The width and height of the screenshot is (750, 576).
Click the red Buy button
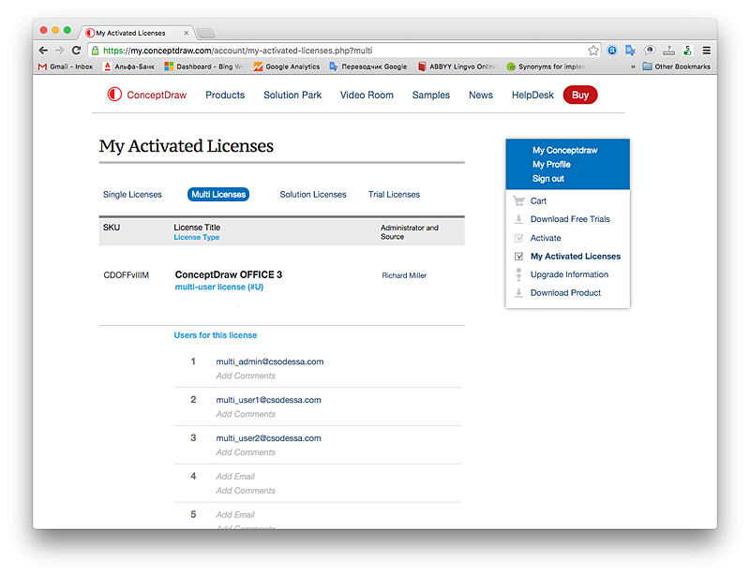[580, 95]
